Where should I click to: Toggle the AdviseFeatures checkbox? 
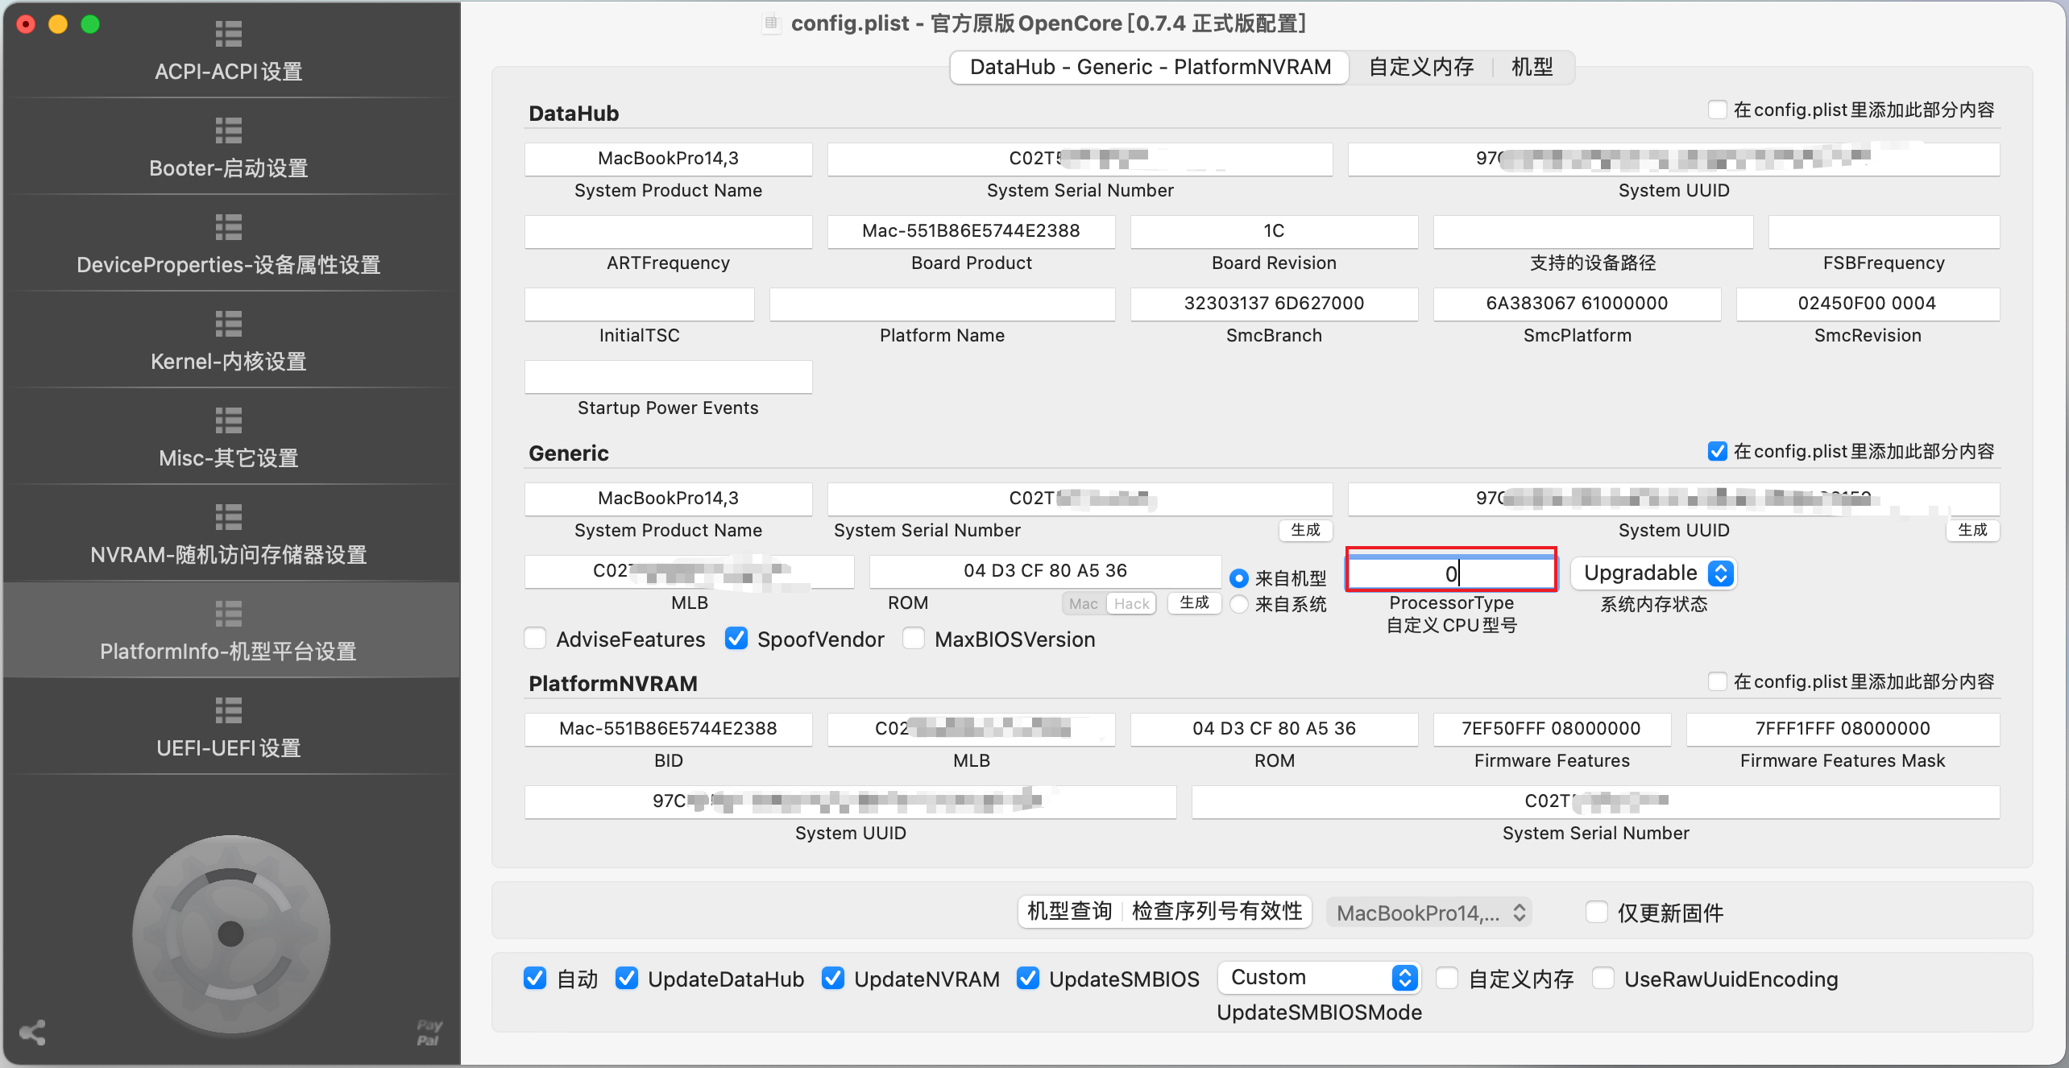point(535,639)
